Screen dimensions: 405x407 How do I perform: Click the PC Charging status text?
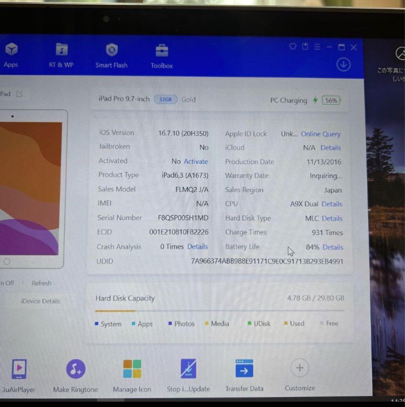288,100
